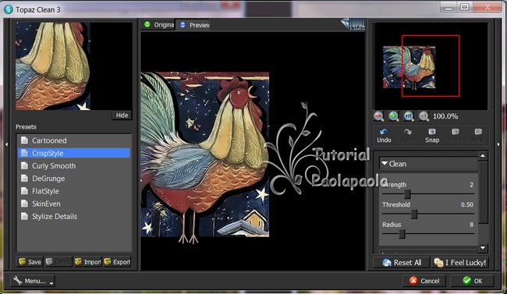The height and width of the screenshot is (294, 507).
Task: Click the Strength slider handle
Action: pyautogui.click(x=407, y=194)
